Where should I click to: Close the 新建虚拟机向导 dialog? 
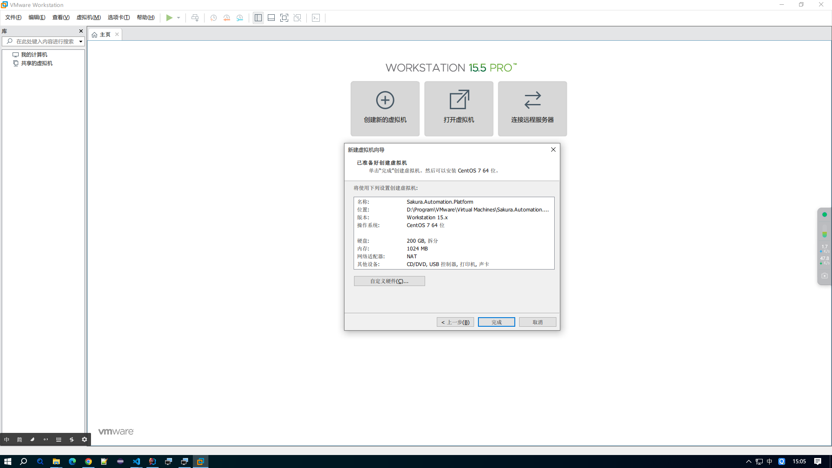pyautogui.click(x=553, y=149)
